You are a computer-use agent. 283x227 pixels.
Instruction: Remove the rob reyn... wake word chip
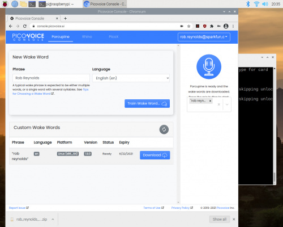point(210,101)
